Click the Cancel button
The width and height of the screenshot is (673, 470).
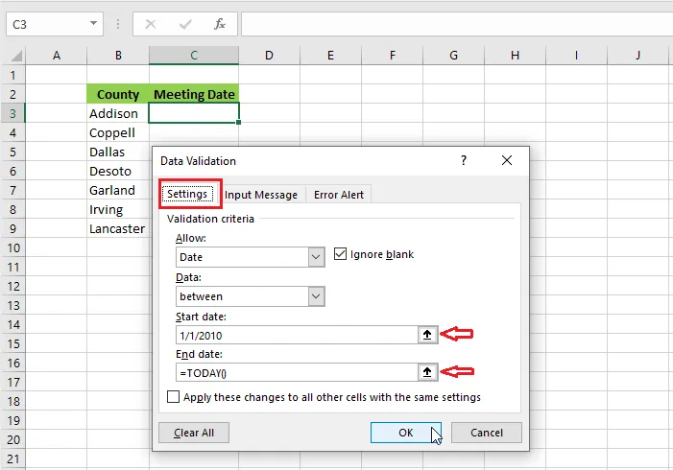coord(487,433)
